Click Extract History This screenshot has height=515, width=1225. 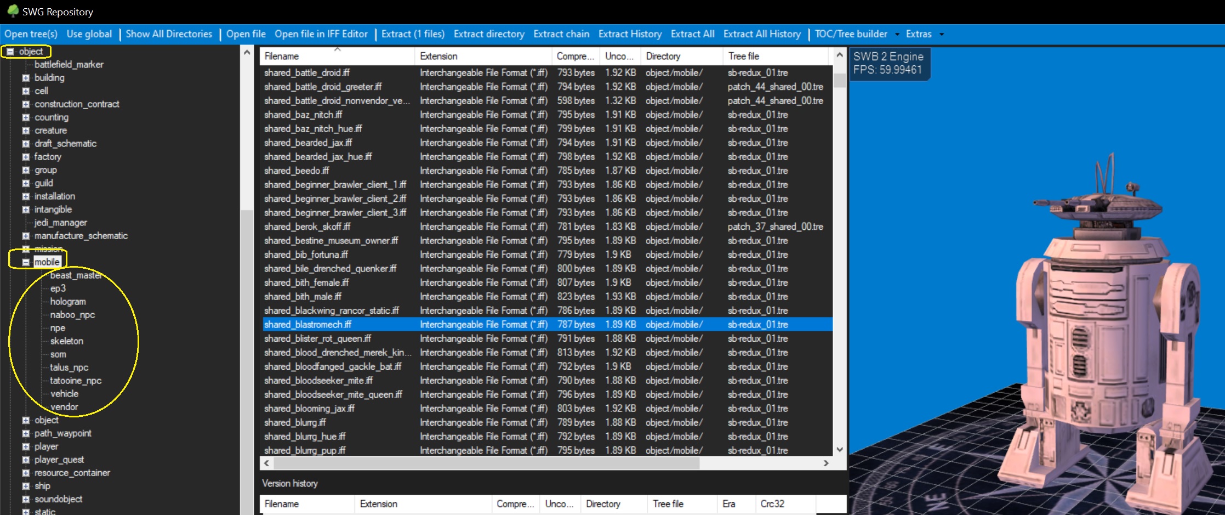pos(630,34)
